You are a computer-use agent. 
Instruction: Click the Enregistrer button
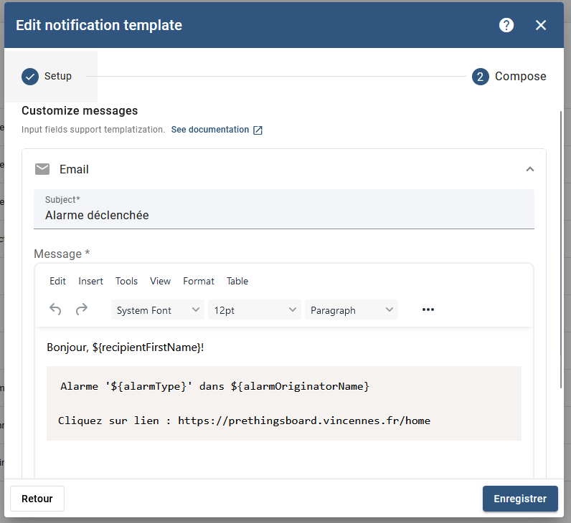pos(520,499)
